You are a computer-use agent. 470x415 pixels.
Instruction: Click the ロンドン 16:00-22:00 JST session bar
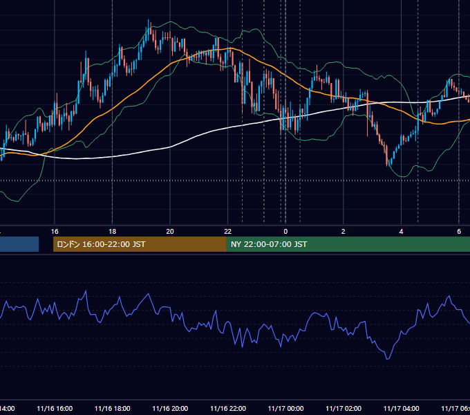point(140,244)
